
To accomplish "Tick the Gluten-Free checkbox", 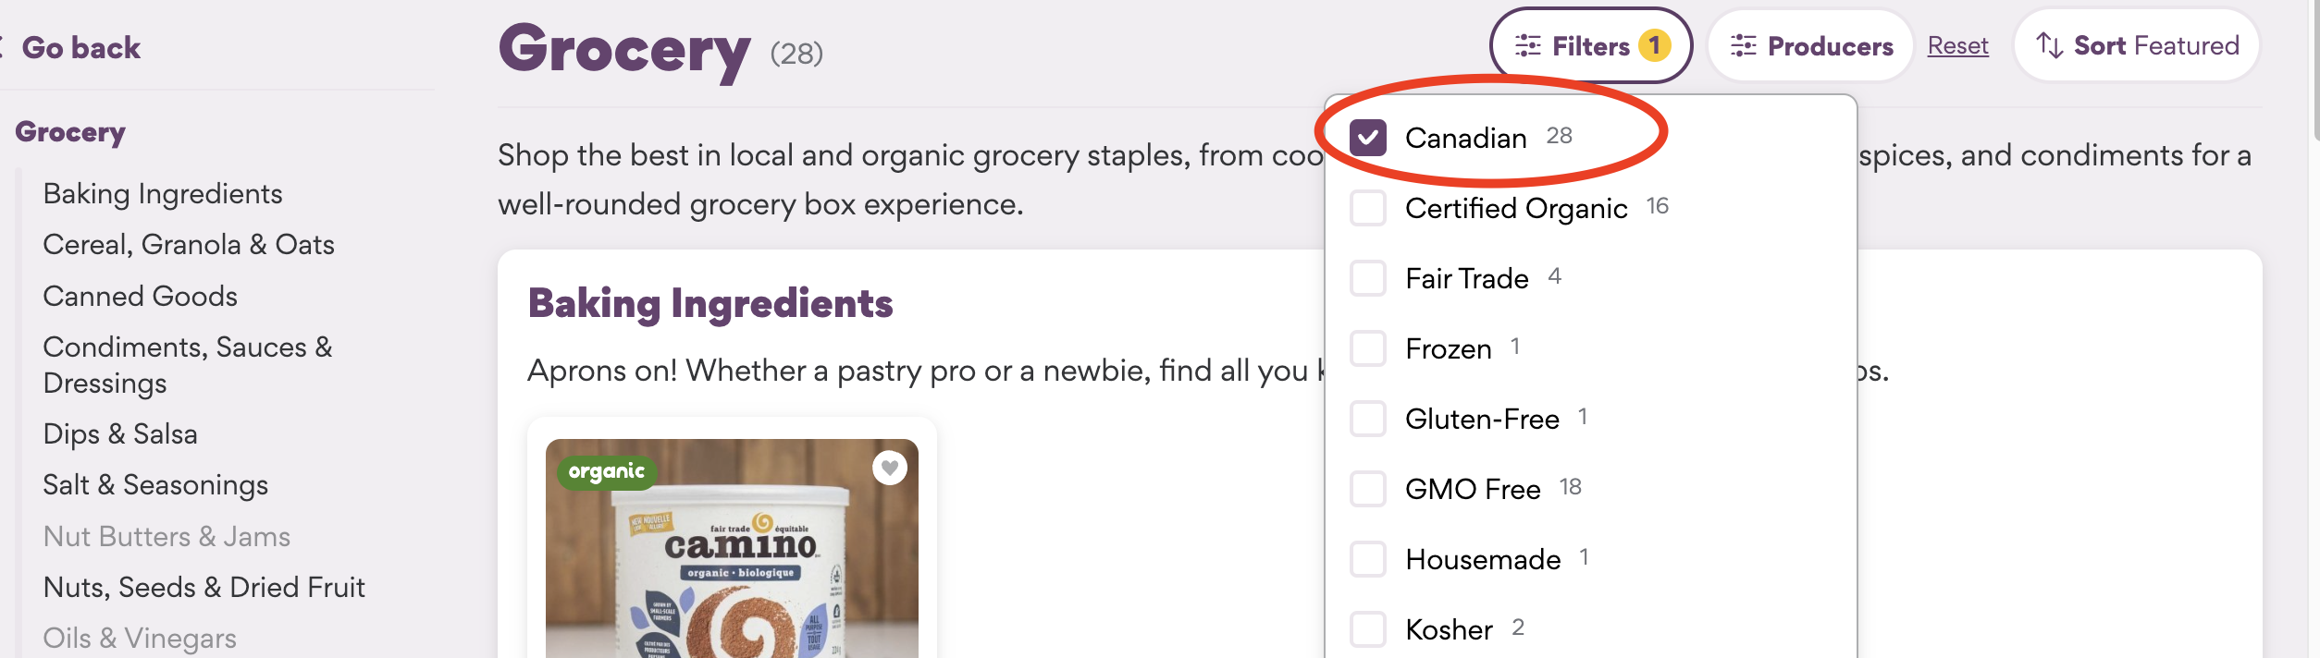I will click(1368, 419).
